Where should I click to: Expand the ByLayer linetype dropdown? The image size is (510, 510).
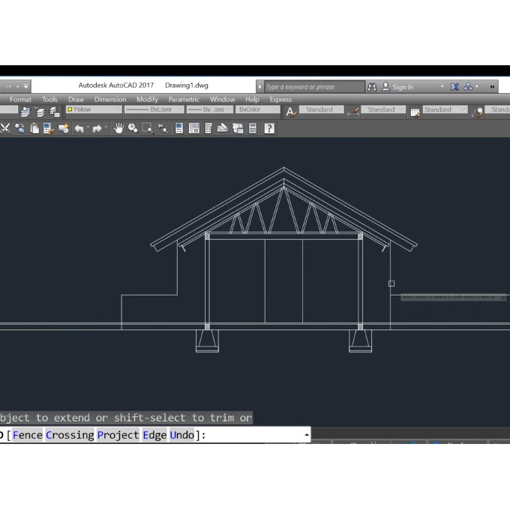(x=154, y=109)
